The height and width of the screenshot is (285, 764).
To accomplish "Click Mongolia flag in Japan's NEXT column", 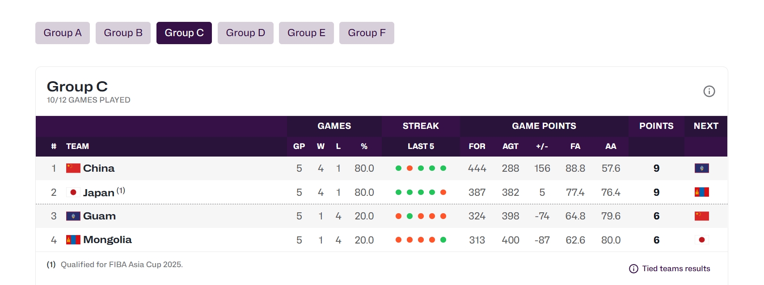I will [701, 192].
